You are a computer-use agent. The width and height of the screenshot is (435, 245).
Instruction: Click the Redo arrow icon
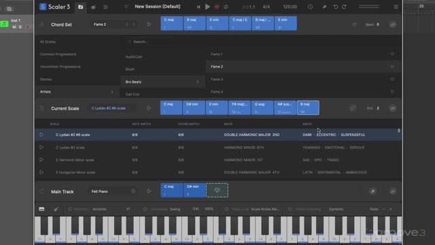tap(344, 7)
